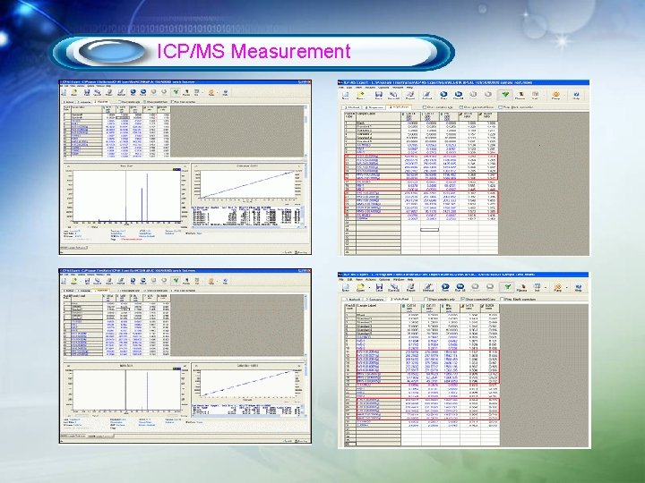This screenshot has width=645, height=483.
Task: Click the Run All icon in lower-right window
Action: pos(460,287)
